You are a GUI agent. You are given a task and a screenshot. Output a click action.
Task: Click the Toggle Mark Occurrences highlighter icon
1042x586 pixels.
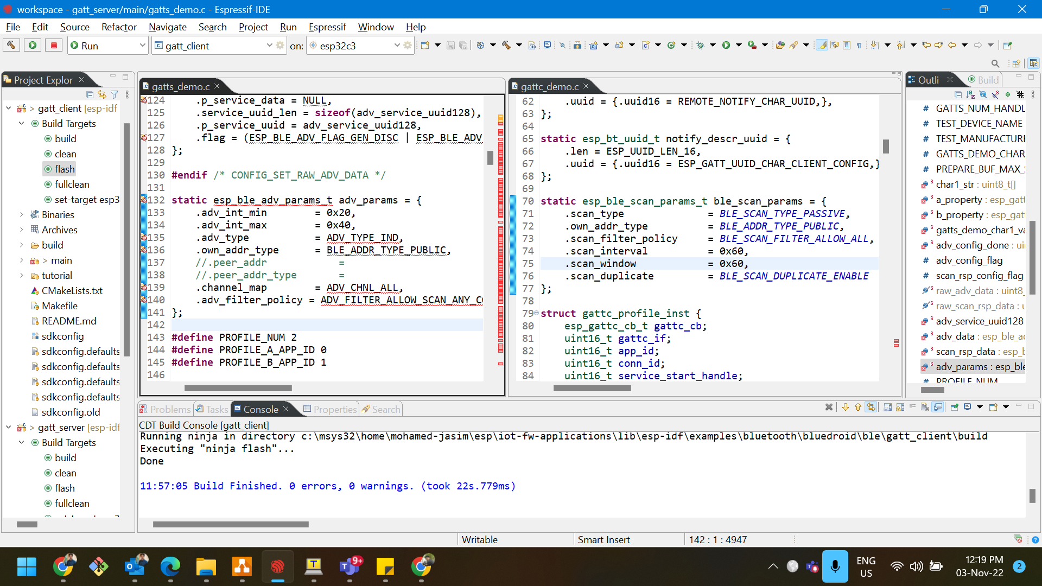coord(822,46)
